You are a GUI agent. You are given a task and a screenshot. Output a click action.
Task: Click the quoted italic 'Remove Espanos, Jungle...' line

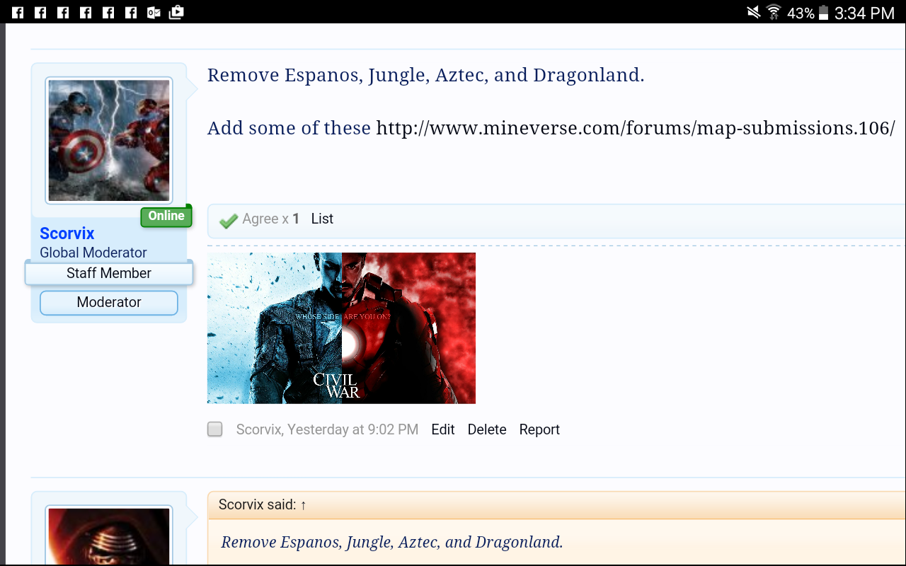click(392, 543)
